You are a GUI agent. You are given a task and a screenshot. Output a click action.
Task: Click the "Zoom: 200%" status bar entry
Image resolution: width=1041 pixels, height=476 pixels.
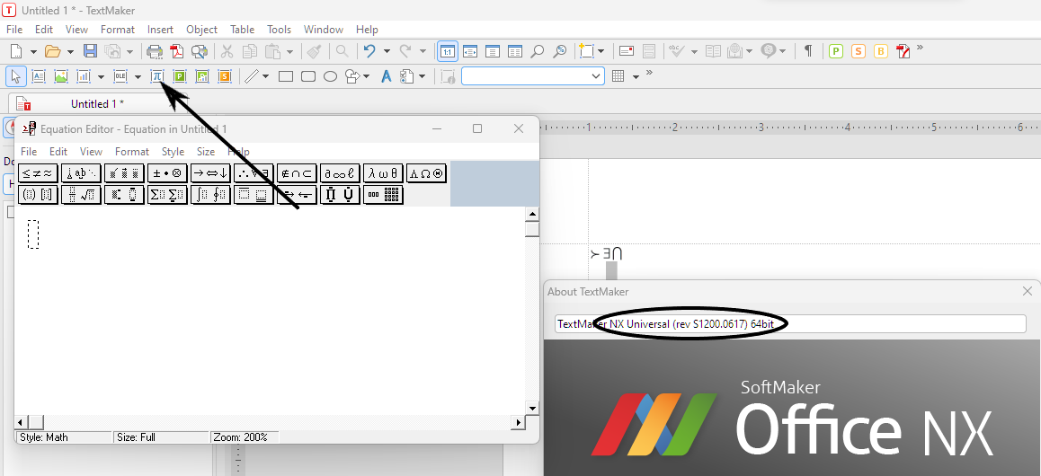[x=245, y=437]
